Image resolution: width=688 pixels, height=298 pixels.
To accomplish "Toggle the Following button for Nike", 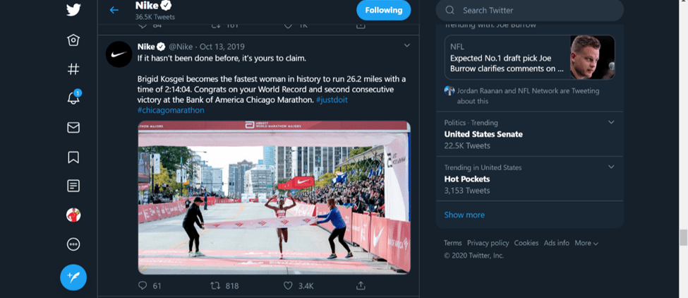I will (384, 10).
